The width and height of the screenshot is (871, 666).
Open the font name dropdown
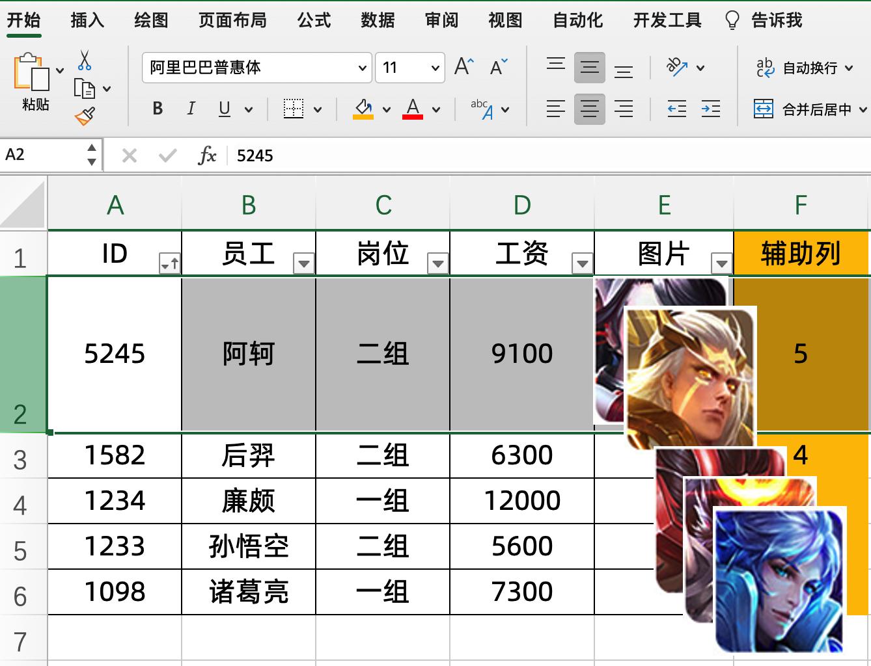coord(362,67)
